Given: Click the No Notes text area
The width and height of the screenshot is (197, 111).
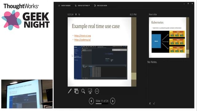Looking at the screenshot, I should point(152,62).
